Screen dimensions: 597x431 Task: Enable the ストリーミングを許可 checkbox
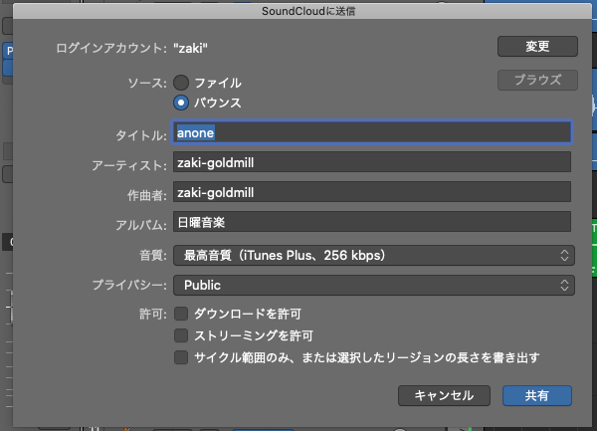pyautogui.click(x=181, y=335)
